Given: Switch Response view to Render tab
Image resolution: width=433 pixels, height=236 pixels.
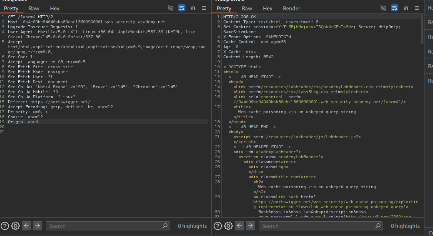Looking at the screenshot, I should point(291,9).
